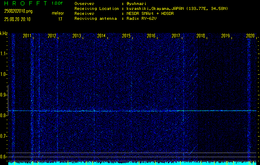Click the 2016 time marker
The width and height of the screenshot is (260, 165).
151,36
